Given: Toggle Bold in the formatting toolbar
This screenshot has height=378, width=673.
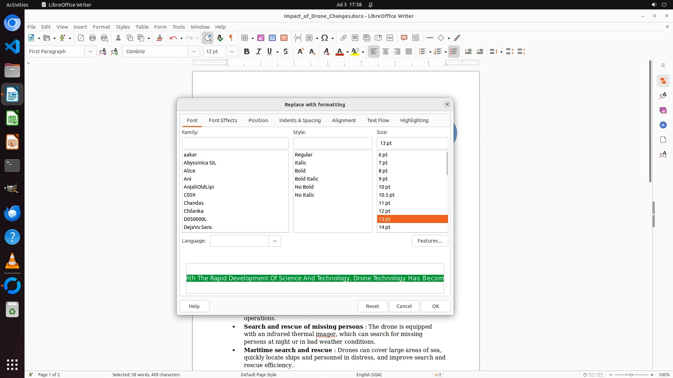Looking at the screenshot, I should point(246,51).
